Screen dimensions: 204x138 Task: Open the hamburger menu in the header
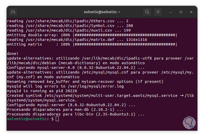pos(158,12)
